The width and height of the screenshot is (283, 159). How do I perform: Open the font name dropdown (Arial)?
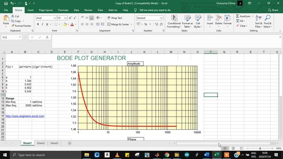[x=55, y=18]
